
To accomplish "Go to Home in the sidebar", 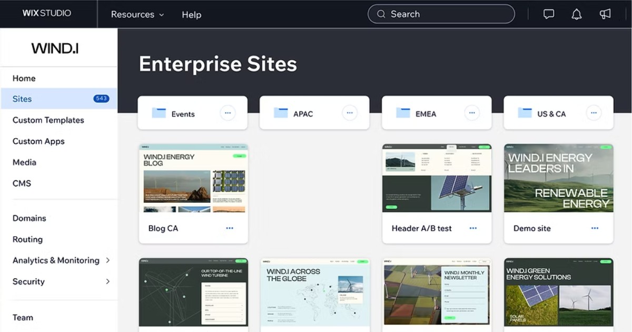I will click(x=24, y=78).
